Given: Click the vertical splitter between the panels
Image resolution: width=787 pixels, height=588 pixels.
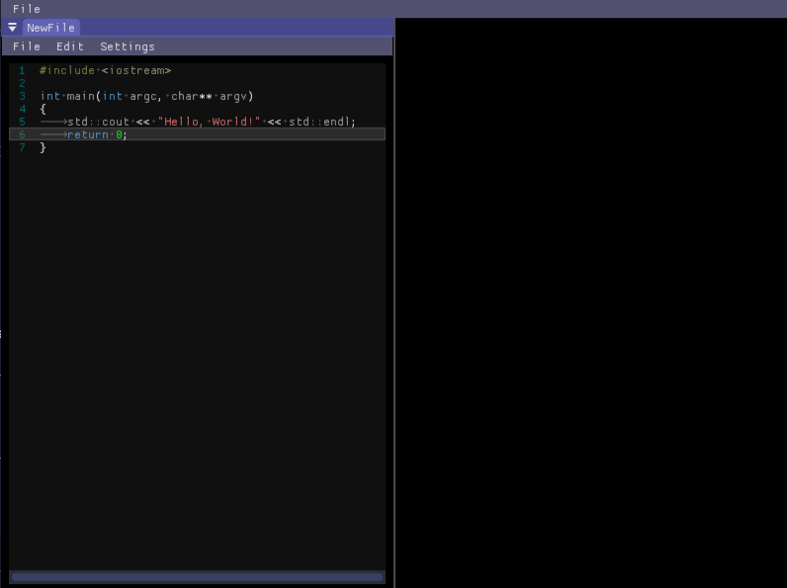Looking at the screenshot, I should pos(394,303).
